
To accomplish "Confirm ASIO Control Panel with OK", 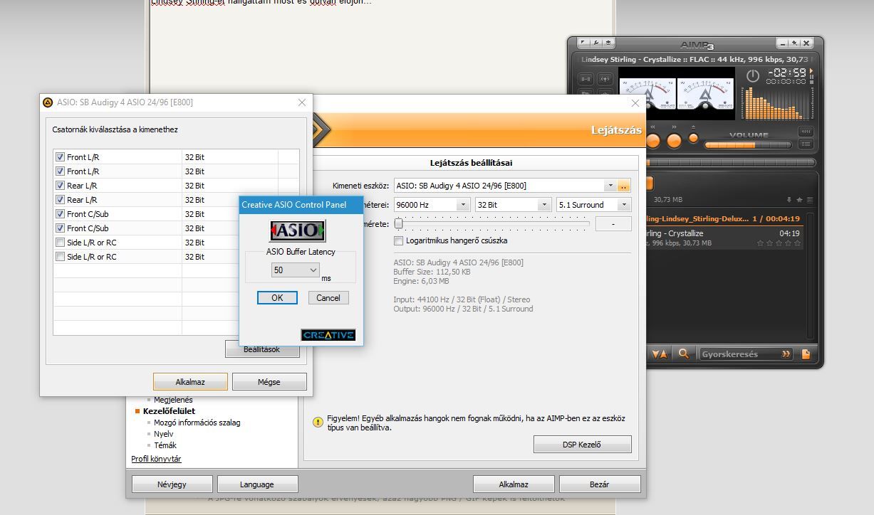I will pos(277,298).
